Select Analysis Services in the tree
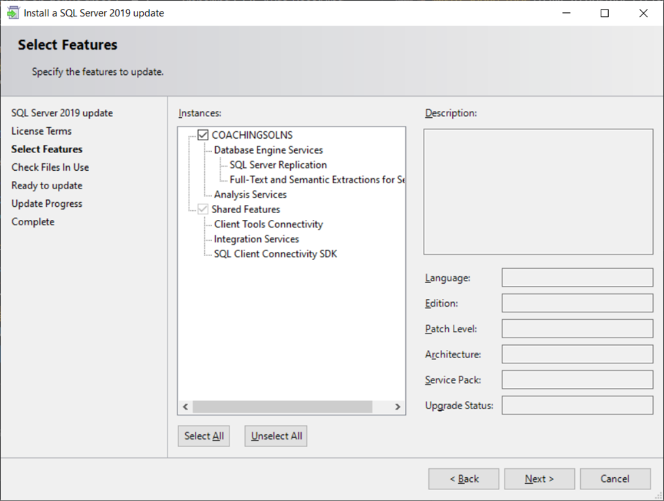The width and height of the screenshot is (664, 501). tap(250, 195)
